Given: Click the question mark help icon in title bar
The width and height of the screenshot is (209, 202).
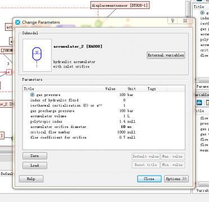Looking at the screenshot, I should pyautogui.click(x=172, y=21).
